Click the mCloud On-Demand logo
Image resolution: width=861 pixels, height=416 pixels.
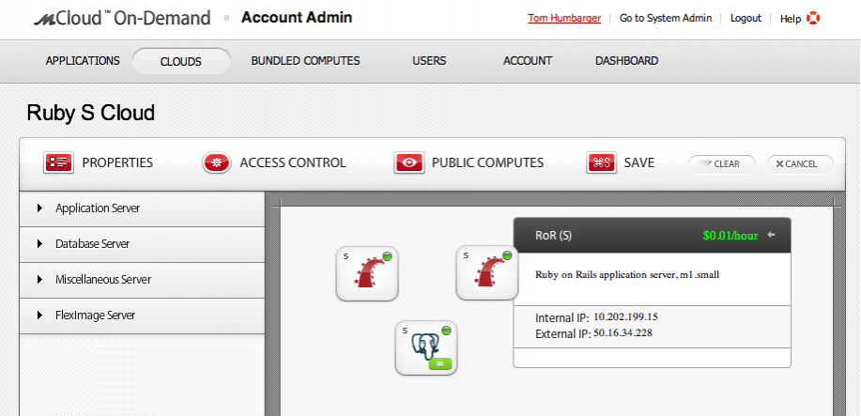pyautogui.click(x=122, y=18)
